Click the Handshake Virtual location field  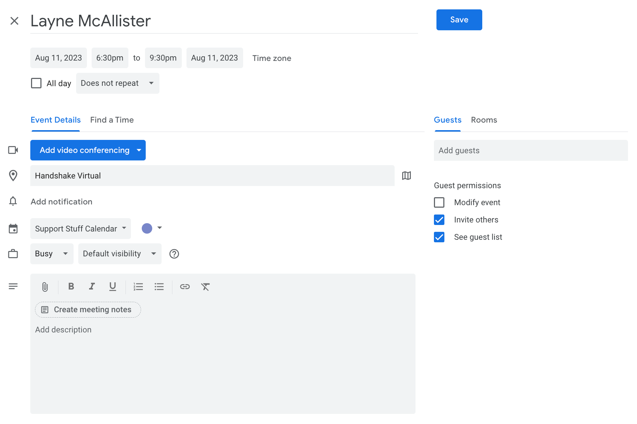[212, 176]
